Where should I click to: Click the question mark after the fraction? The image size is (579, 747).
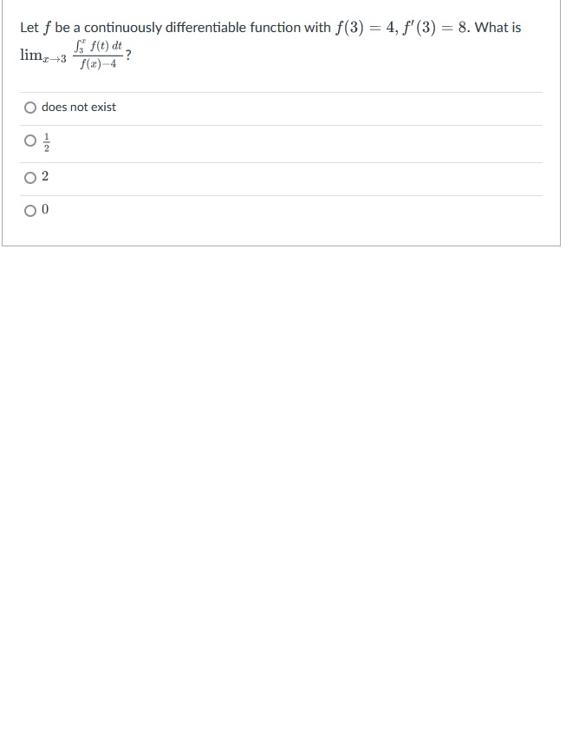127,55
